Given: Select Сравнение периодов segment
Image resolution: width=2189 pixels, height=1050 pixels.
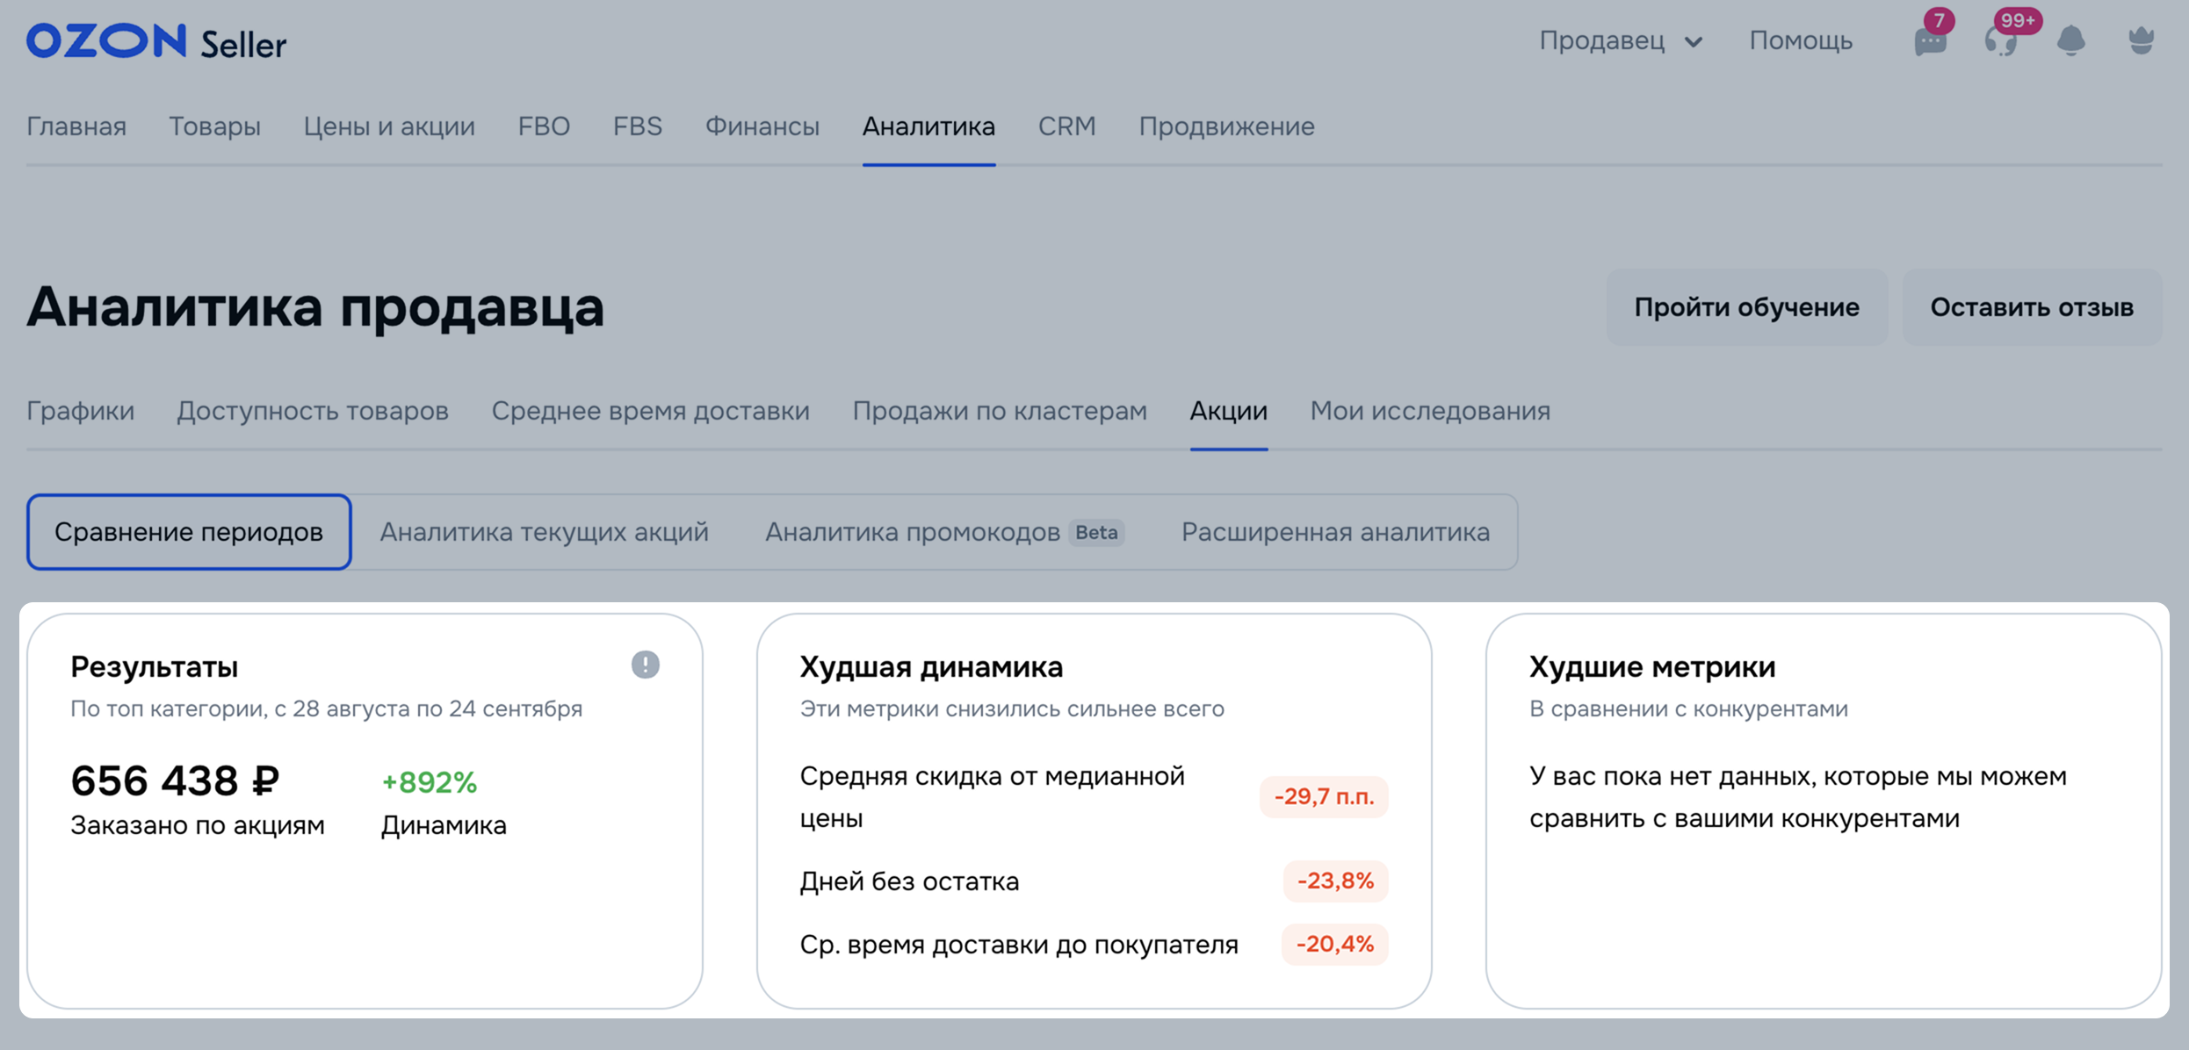Looking at the screenshot, I should (189, 532).
